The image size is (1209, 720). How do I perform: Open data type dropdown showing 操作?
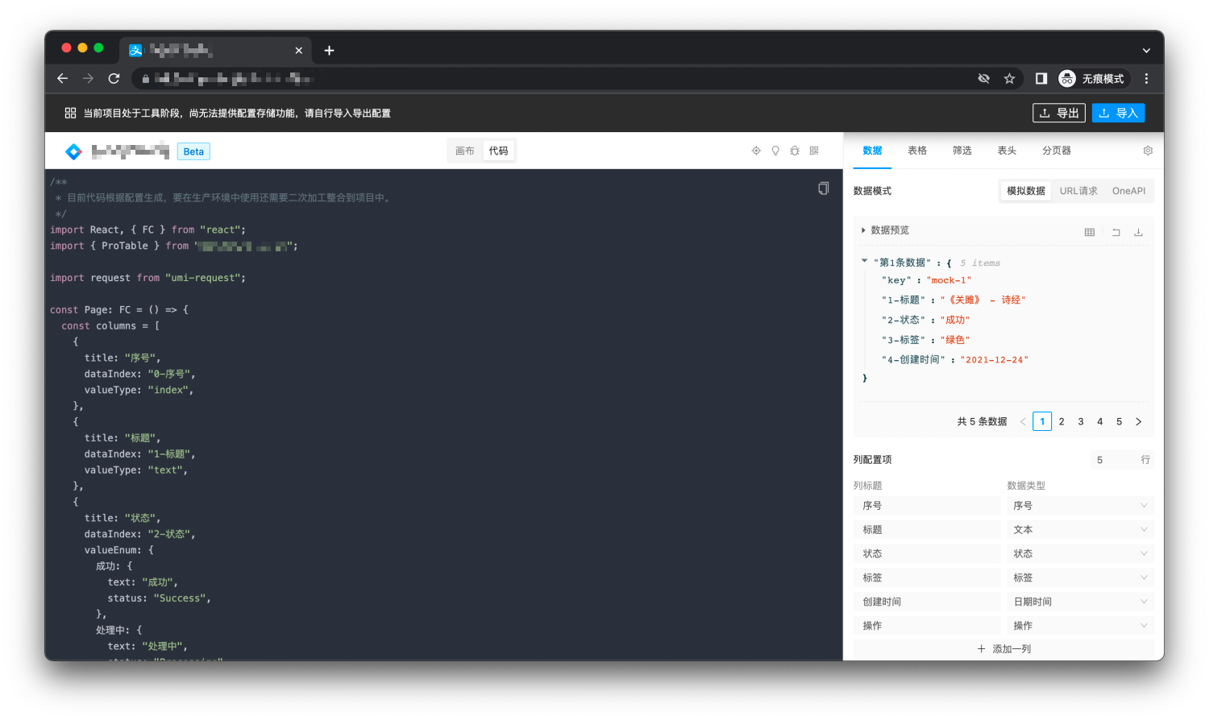click(1080, 626)
